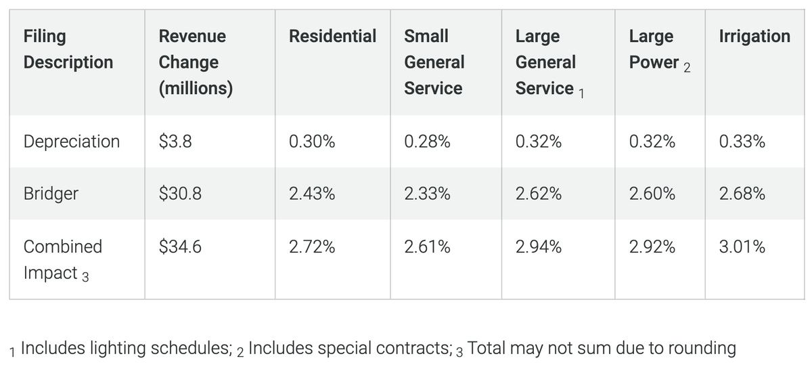The width and height of the screenshot is (812, 369).
Task: Click the 'Includes lighting schedules' footnote
Action: [122, 349]
